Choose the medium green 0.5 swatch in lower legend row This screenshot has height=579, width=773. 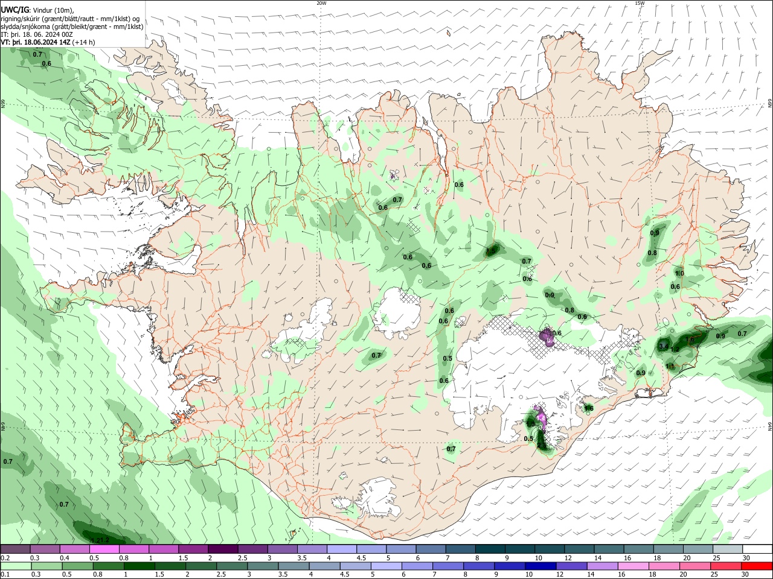coord(78,566)
